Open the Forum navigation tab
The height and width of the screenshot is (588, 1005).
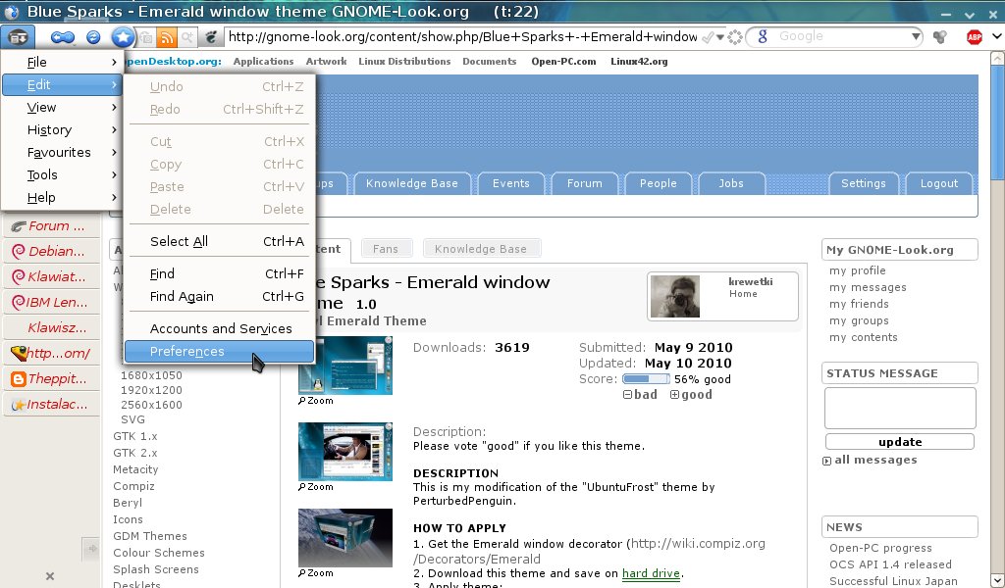[x=585, y=183]
